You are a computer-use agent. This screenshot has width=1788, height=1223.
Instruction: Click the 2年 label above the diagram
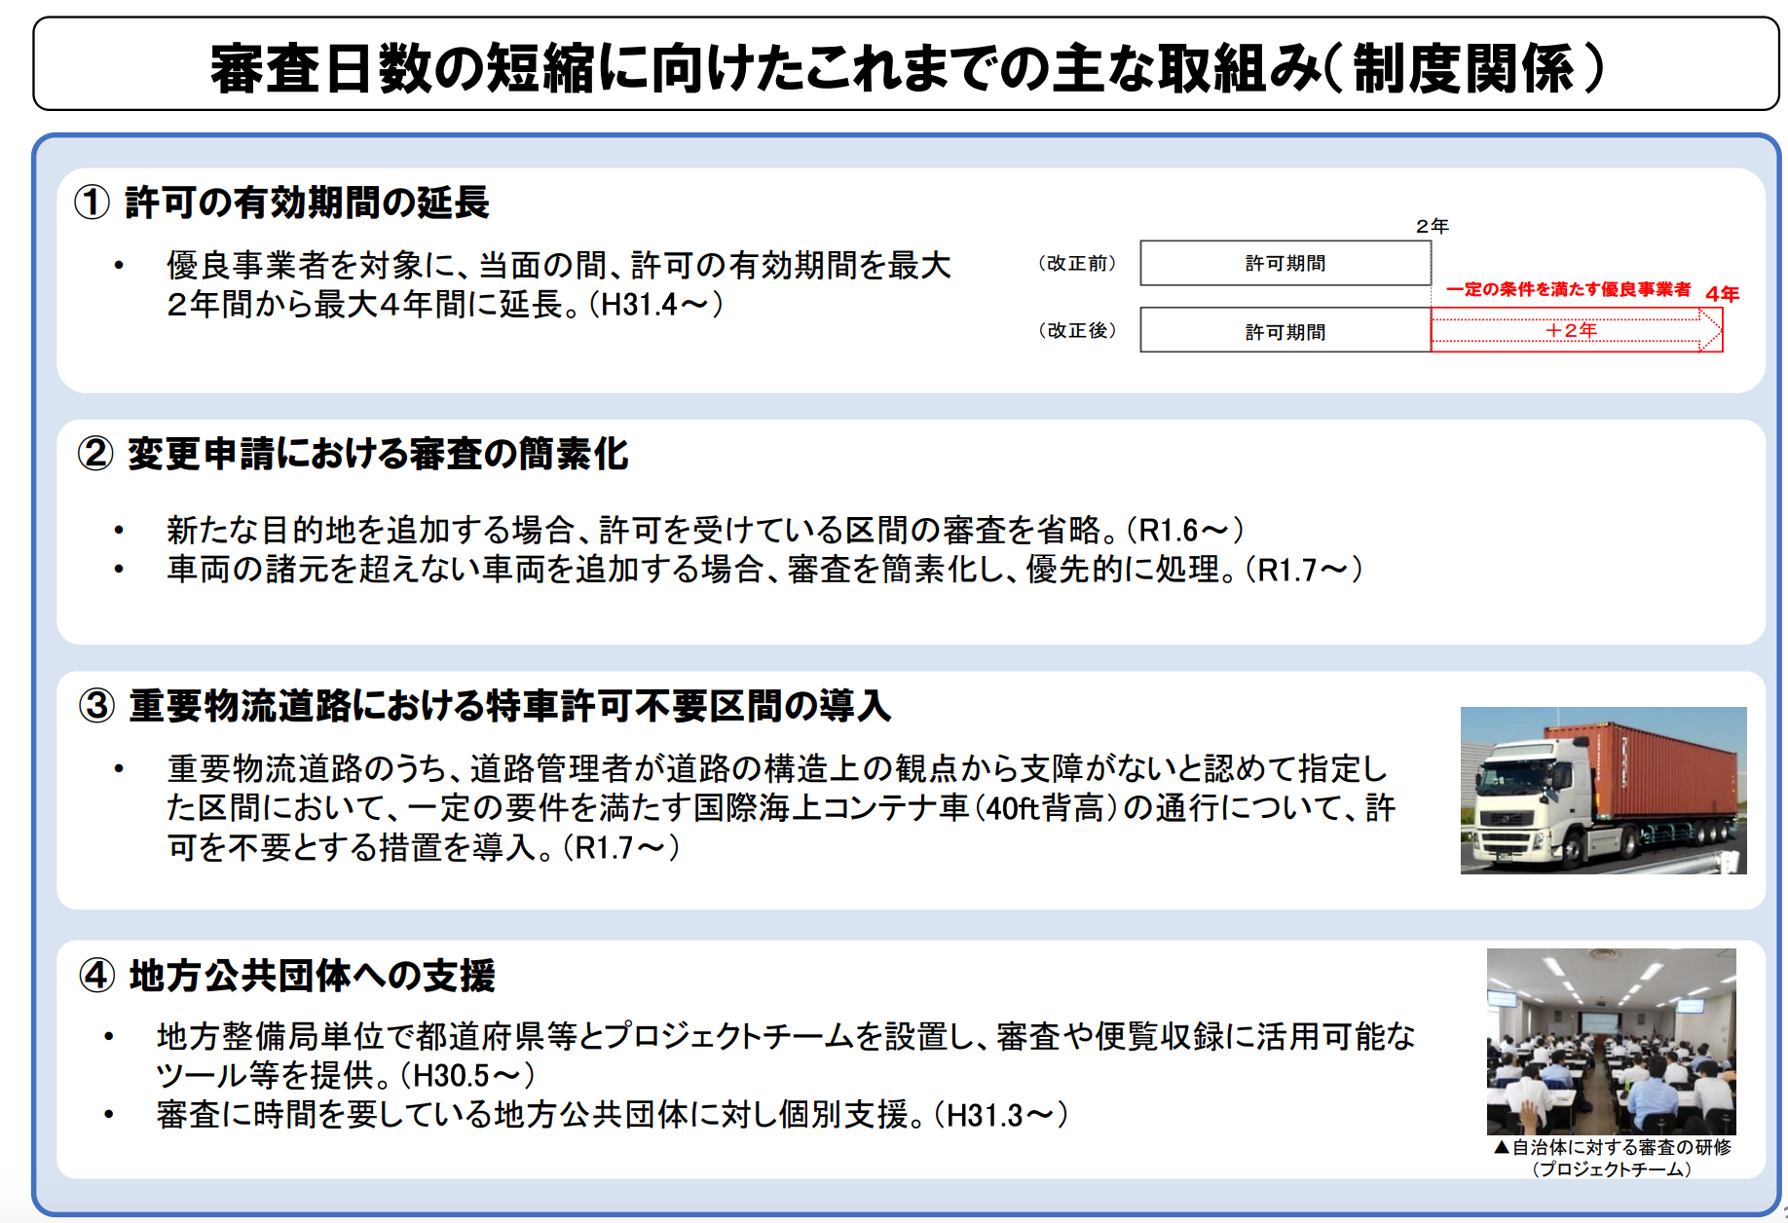click(1433, 226)
